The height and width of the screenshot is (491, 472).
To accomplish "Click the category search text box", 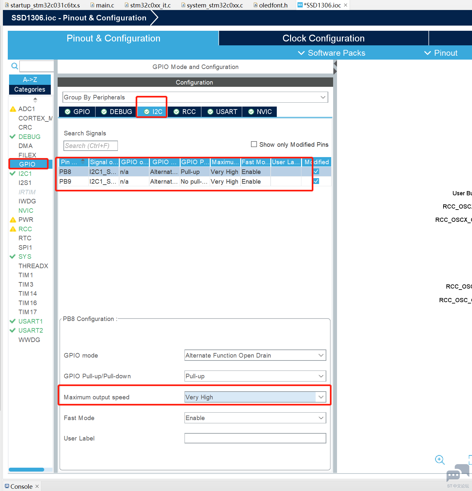I will pyautogui.click(x=37, y=66).
